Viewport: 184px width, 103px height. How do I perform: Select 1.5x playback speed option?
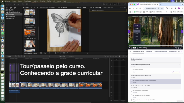coord(137,37)
